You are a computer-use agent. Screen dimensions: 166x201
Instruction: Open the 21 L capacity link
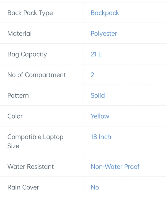(x=96, y=54)
